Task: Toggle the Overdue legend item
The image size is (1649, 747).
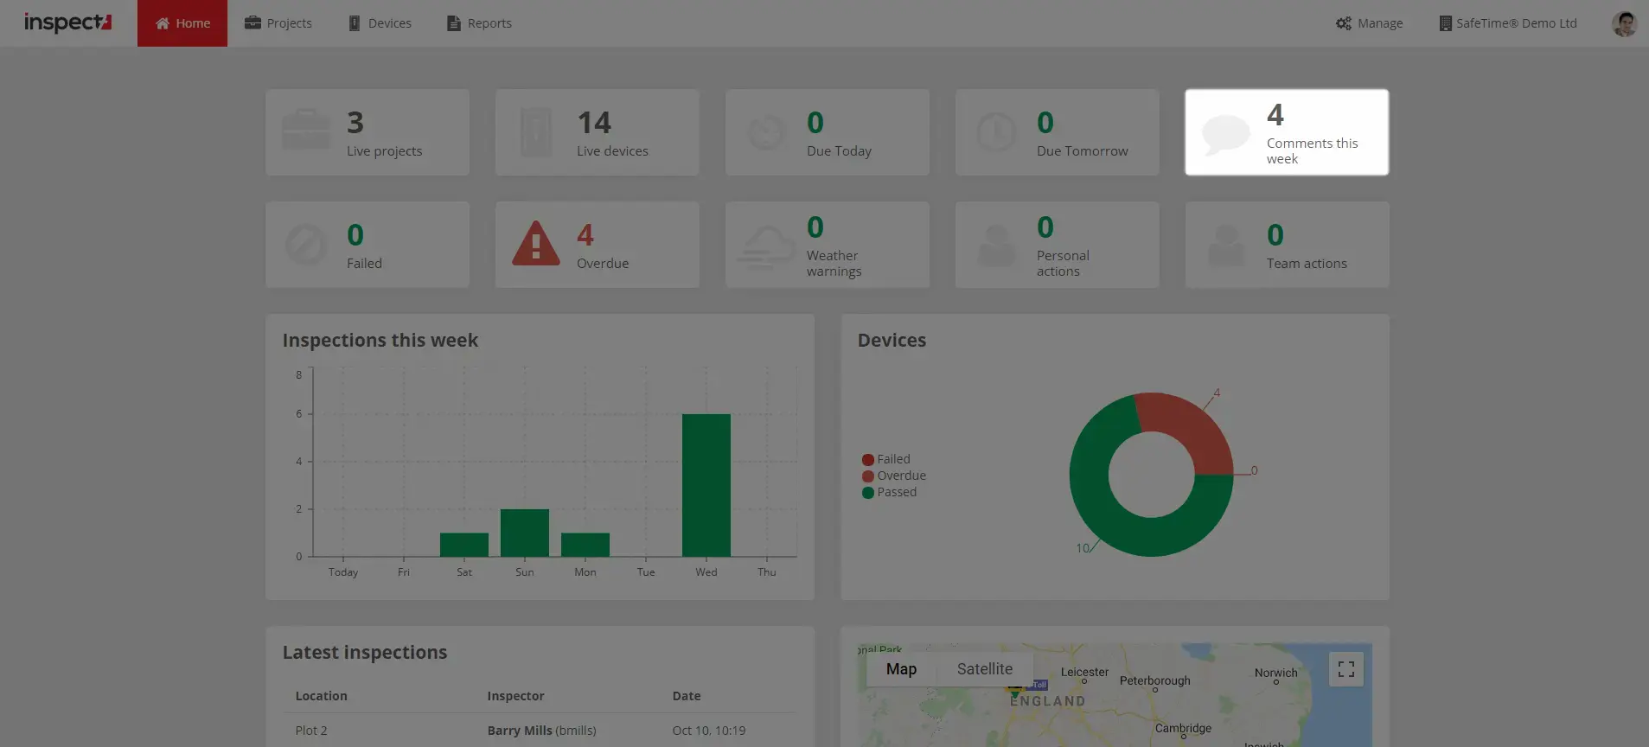Action: click(x=894, y=476)
